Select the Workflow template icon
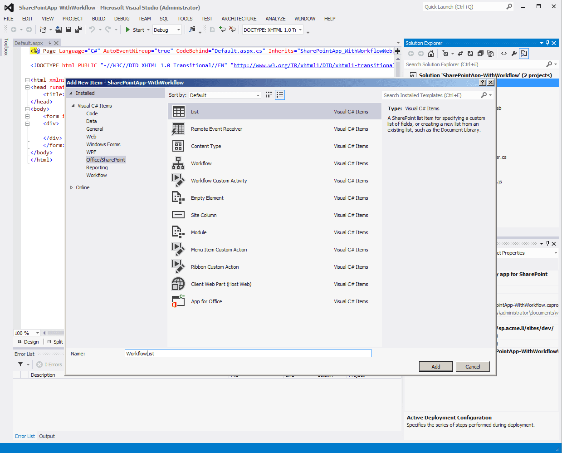 pos(178,163)
